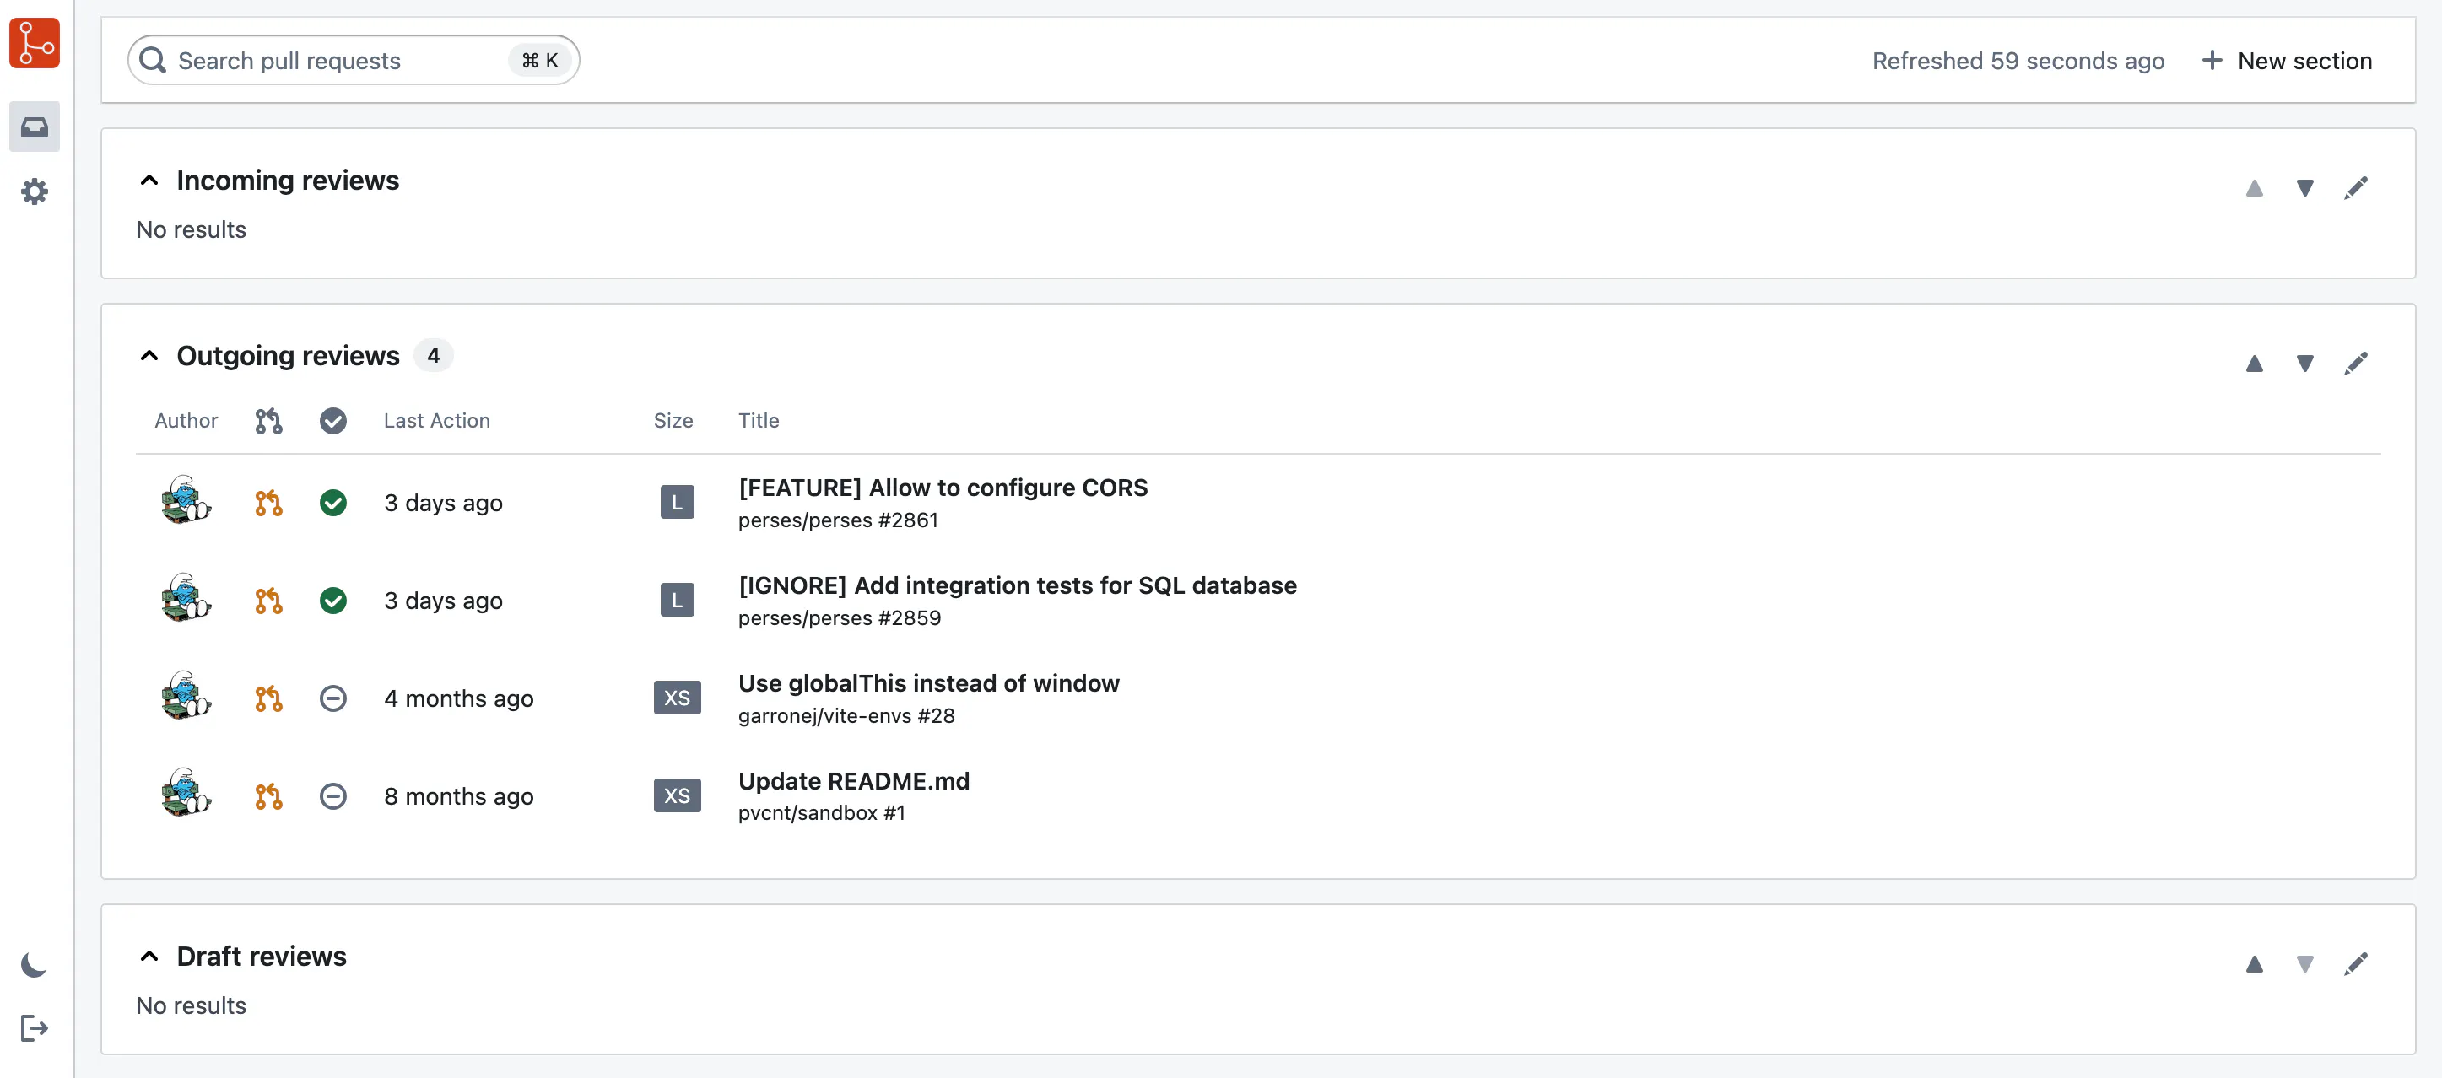Open settings gear in sidebar
This screenshot has width=2442, height=1078.
click(x=34, y=191)
